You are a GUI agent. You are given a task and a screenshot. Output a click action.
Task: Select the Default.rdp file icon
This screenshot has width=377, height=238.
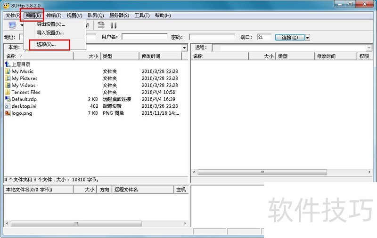point(8,99)
